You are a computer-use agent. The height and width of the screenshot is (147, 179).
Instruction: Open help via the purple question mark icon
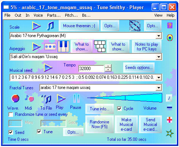pyautogui.click(x=170, y=25)
